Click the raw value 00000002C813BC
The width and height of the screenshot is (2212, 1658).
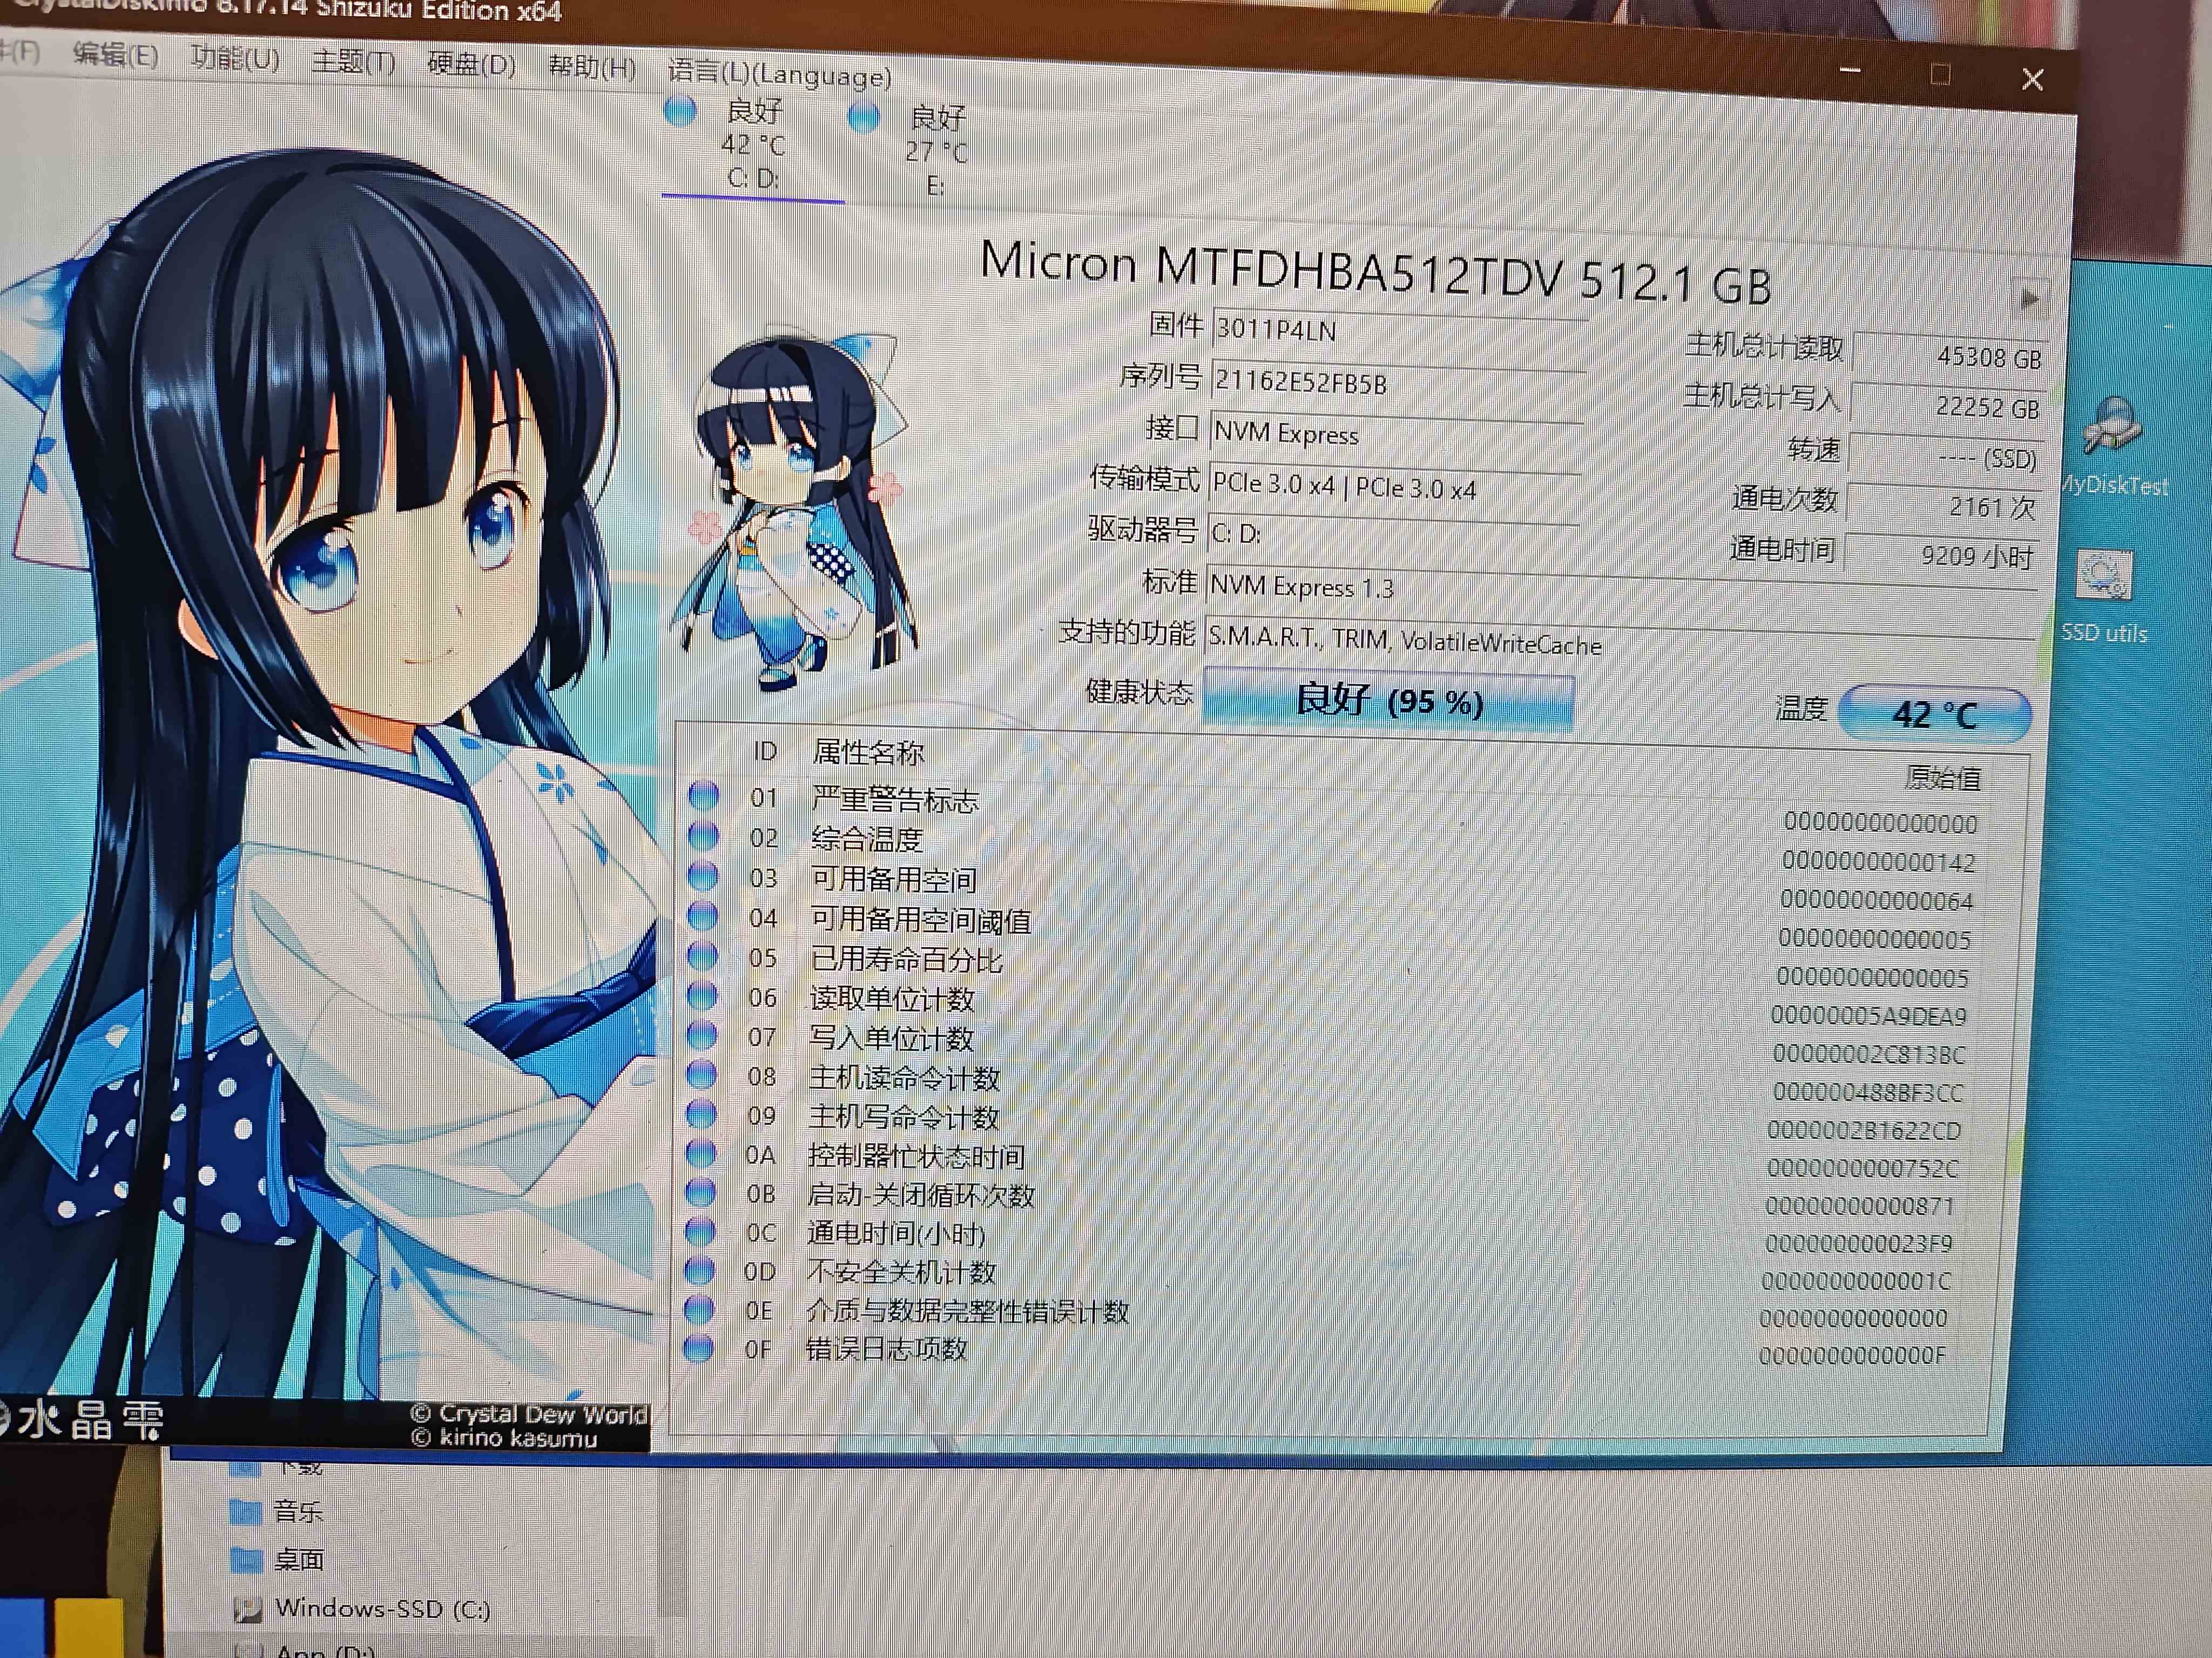[x=1869, y=1055]
